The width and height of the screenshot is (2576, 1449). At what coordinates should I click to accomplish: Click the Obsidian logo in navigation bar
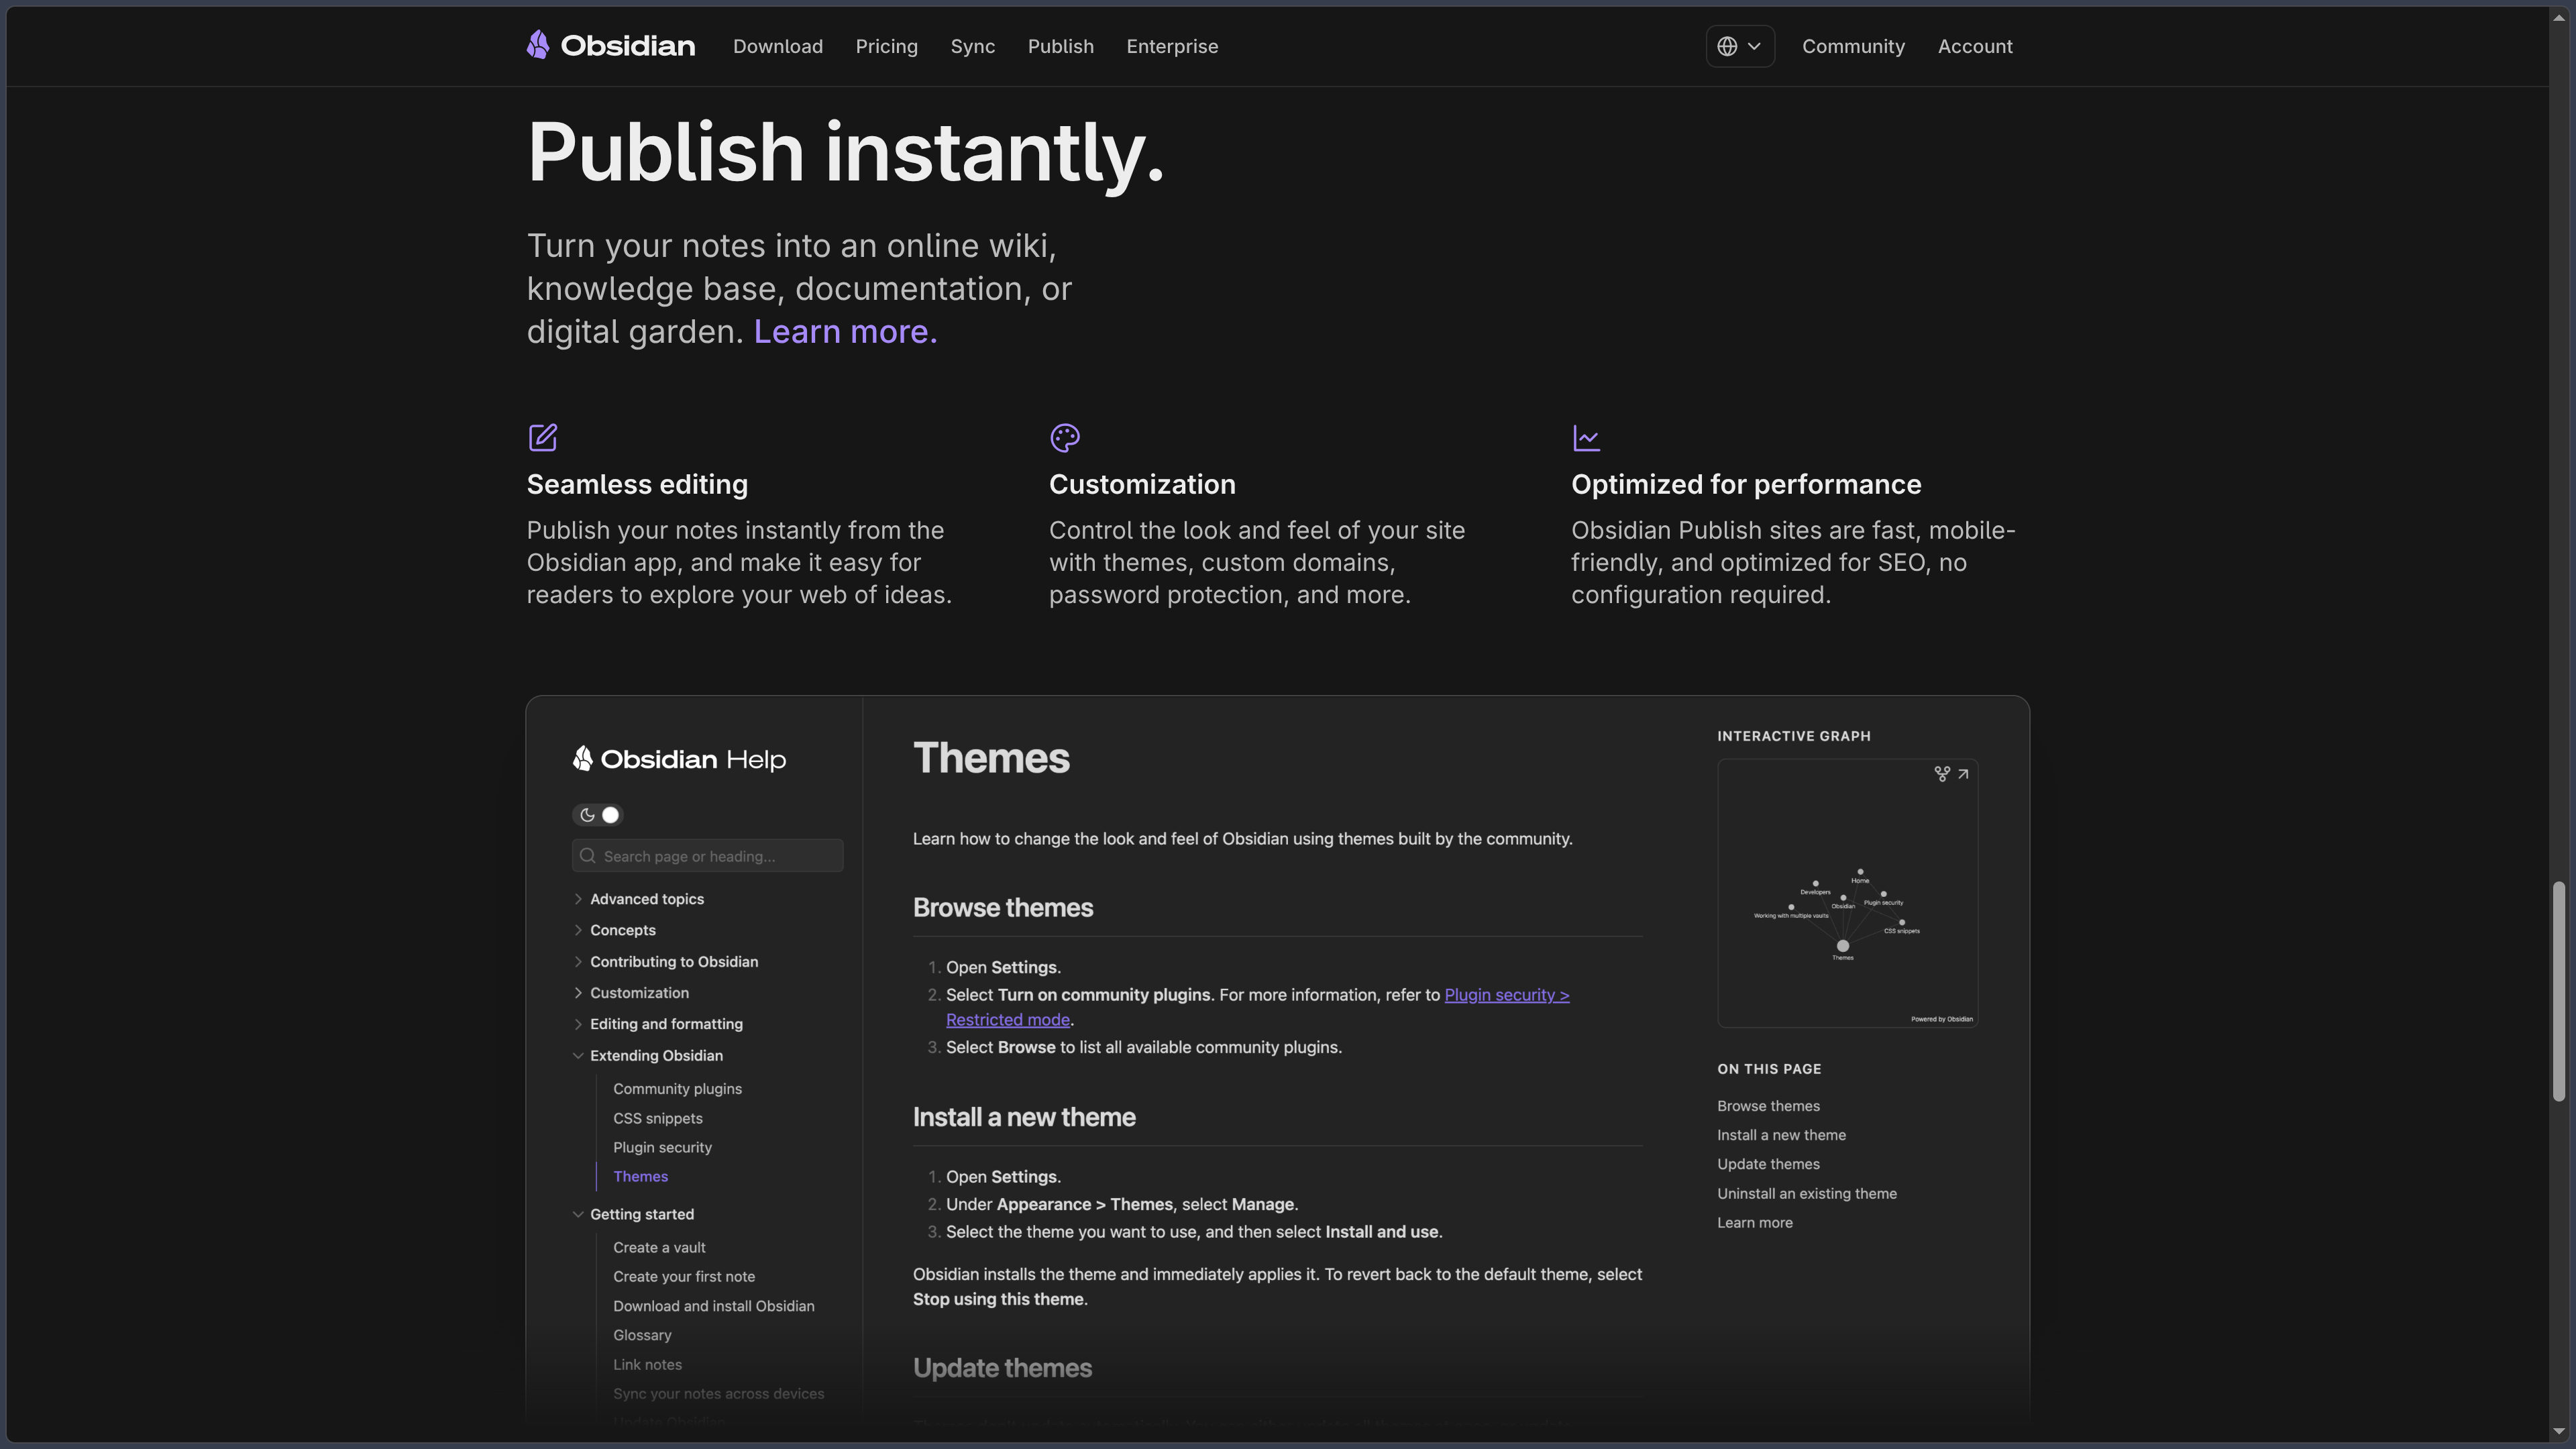(x=610, y=46)
